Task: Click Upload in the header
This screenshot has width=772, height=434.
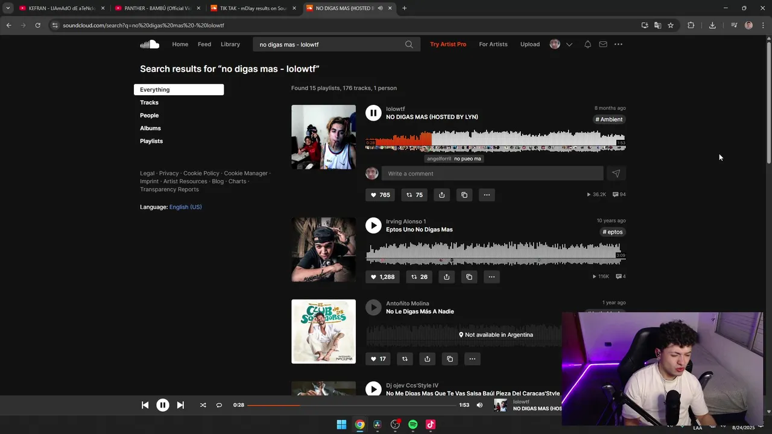Action: [x=530, y=44]
